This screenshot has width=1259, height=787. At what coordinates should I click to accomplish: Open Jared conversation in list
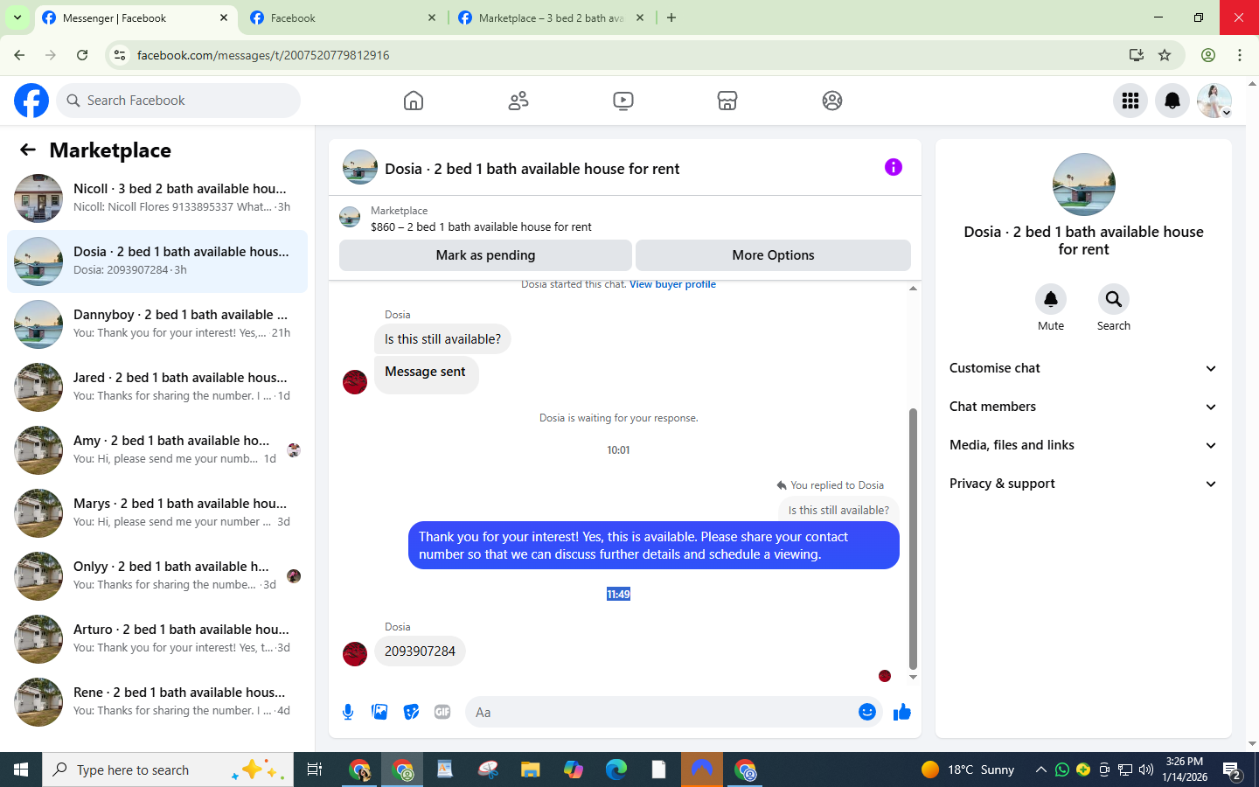pyautogui.click(x=157, y=387)
